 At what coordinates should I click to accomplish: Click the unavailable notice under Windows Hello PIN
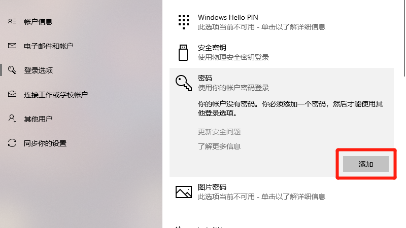pos(261,27)
